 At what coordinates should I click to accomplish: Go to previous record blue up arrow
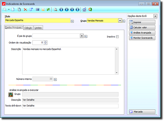pyautogui.click(x=67, y=10)
